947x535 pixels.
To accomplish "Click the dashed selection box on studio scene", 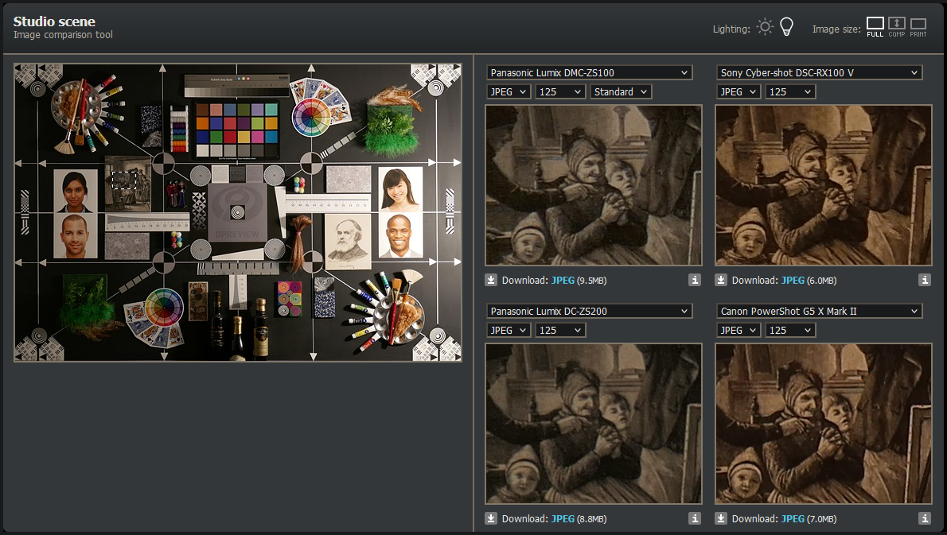I will coord(124,180).
